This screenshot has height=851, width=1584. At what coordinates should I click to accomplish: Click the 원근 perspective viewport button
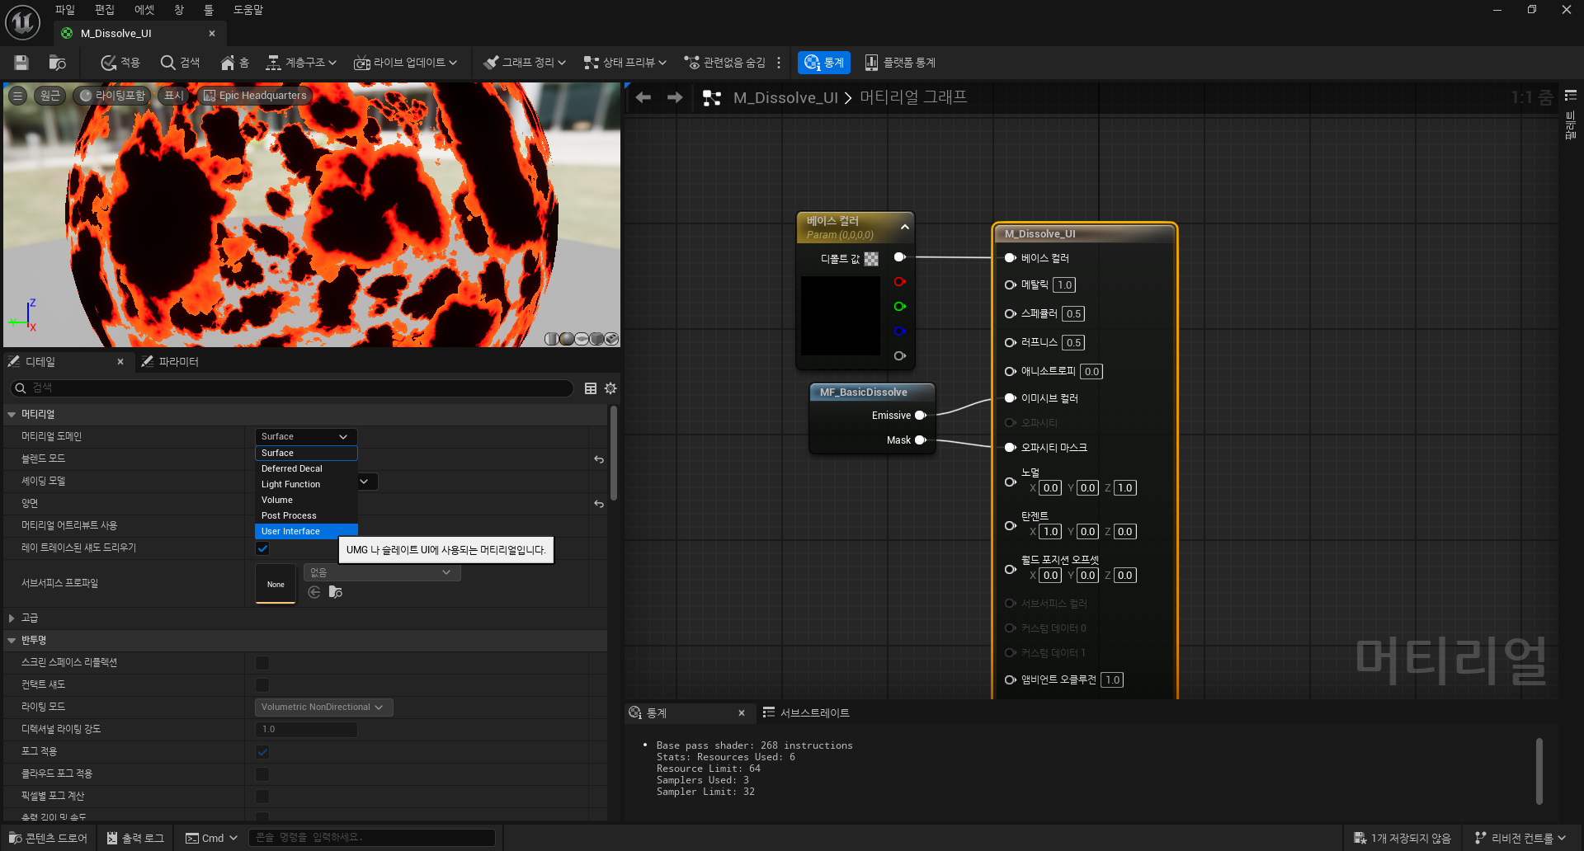50,96
